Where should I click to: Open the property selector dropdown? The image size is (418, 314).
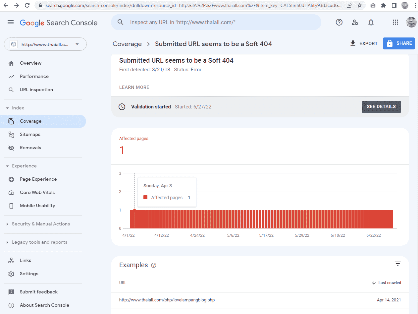(45, 44)
